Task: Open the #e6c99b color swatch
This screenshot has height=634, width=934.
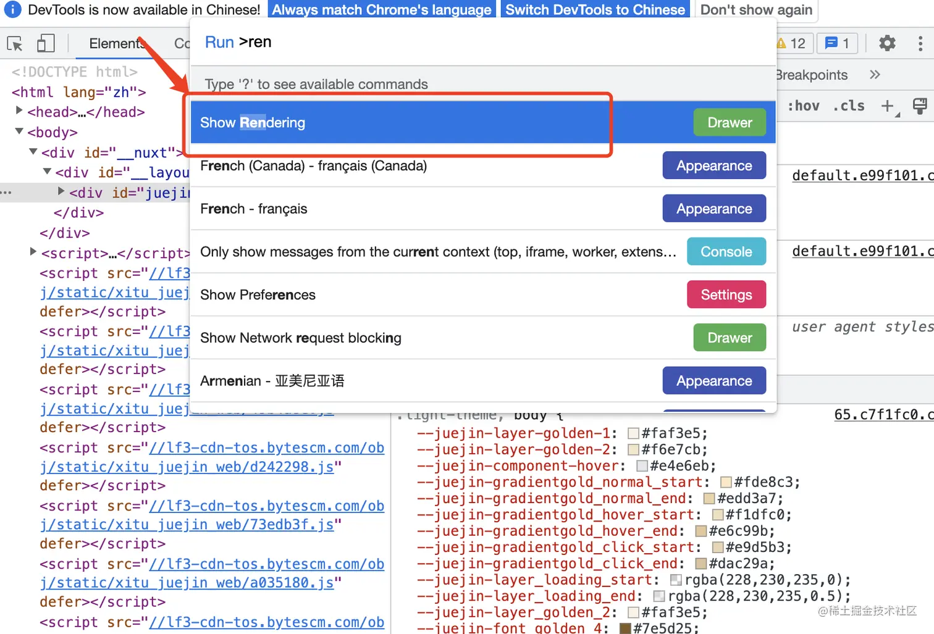Action: point(700,531)
